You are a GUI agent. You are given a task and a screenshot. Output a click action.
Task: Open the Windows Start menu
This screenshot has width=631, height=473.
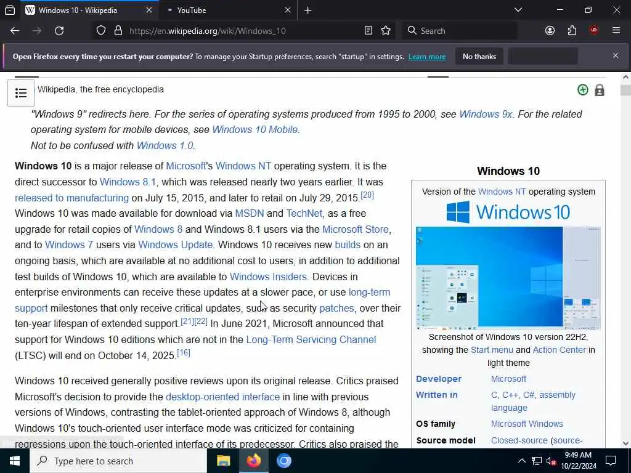pyautogui.click(x=15, y=461)
